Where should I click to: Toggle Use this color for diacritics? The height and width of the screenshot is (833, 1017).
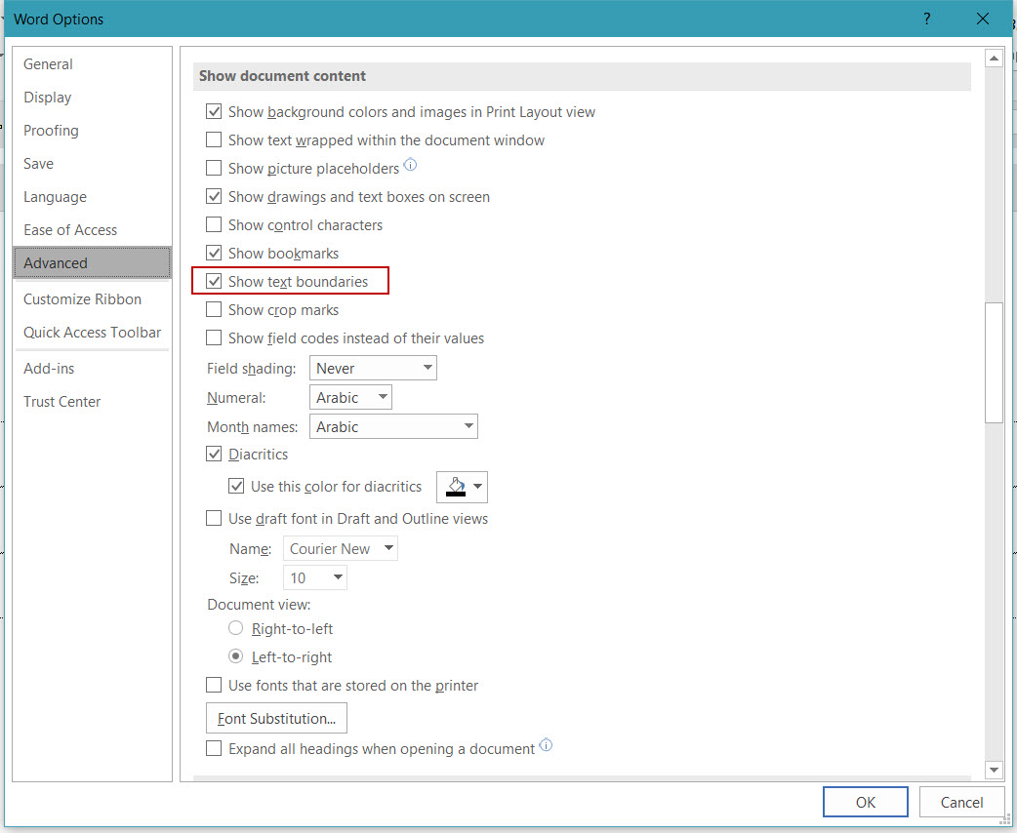coord(236,486)
